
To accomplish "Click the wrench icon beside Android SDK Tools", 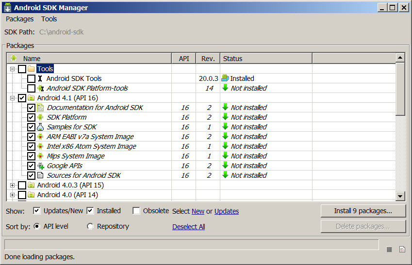I will click(40, 78).
